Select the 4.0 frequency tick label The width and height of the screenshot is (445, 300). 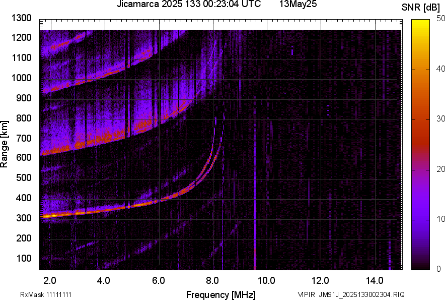click(x=103, y=281)
